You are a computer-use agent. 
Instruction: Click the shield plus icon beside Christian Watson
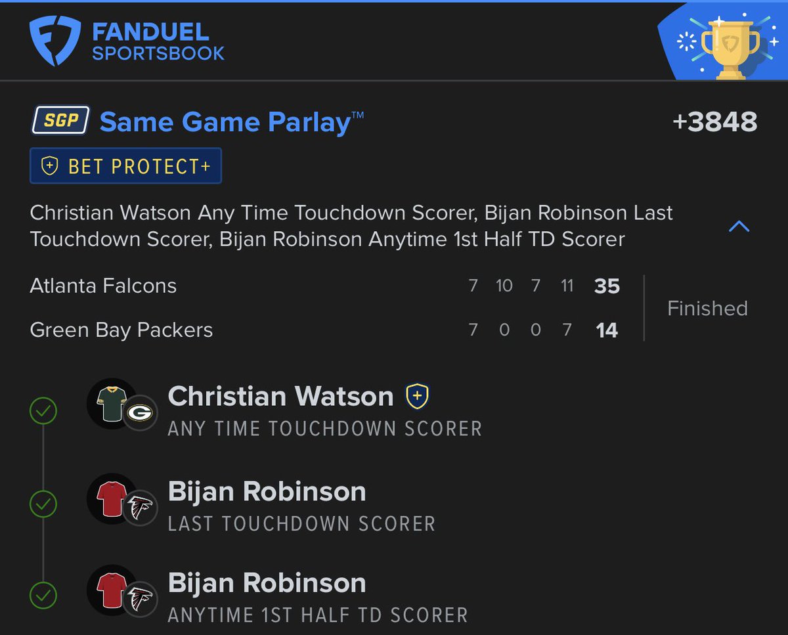418,396
